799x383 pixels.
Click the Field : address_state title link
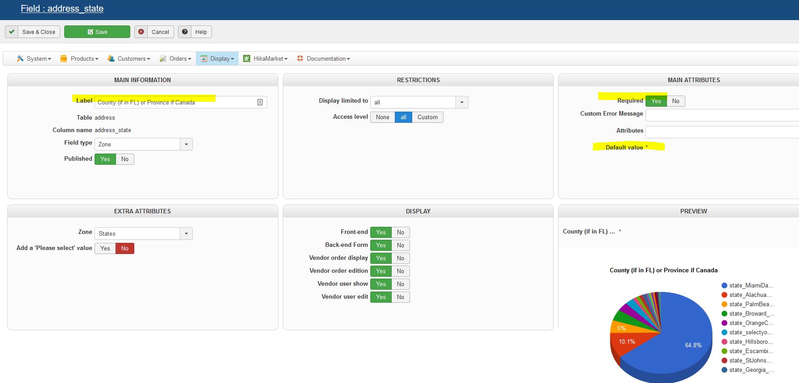coord(62,8)
